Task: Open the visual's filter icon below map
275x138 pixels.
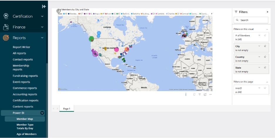Action: [x=199, y=94]
